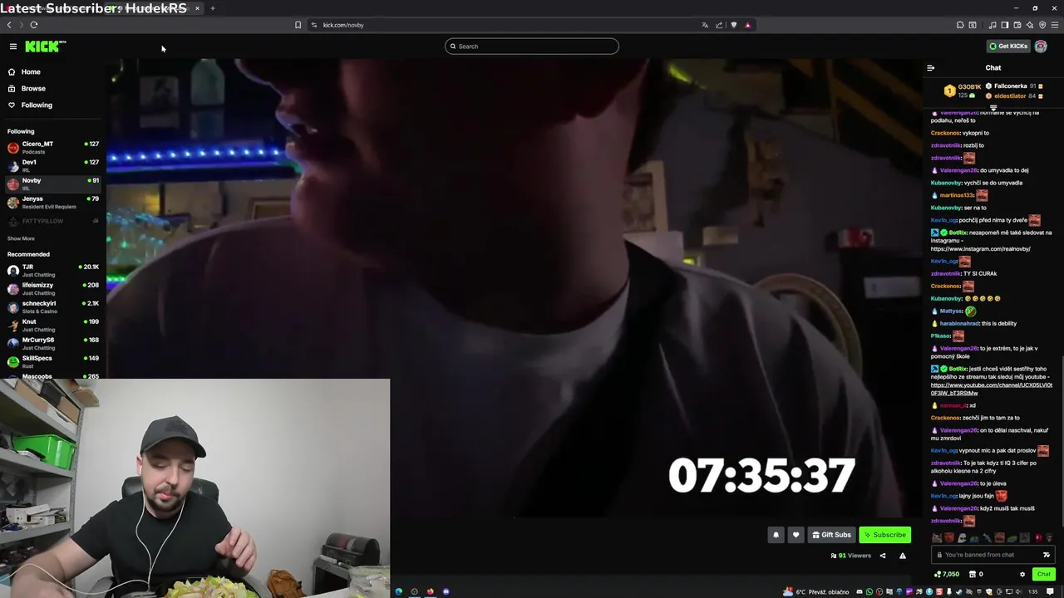The height and width of the screenshot is (598, 1064).
Task: Open the Instagram realnovby link in chat
Action: [x=980, y=249]
